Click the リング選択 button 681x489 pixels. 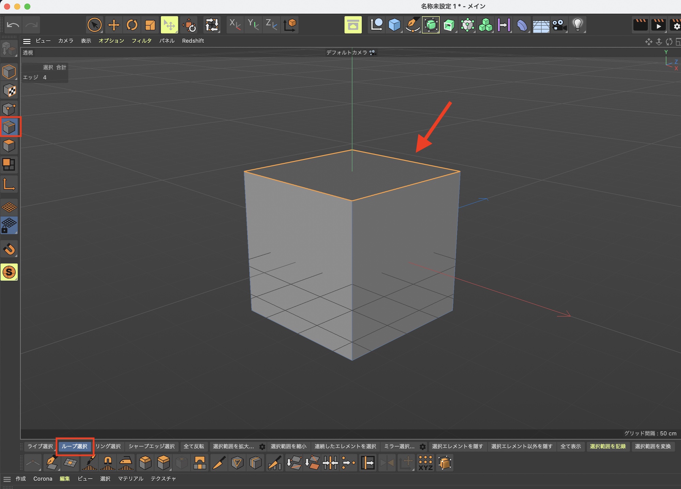pyautogui.click(x=108, y=446)
